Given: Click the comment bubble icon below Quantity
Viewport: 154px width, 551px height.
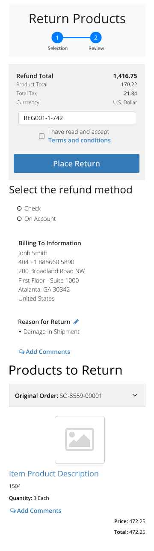Looking at the screenshot, I should [x=13, y=511].
